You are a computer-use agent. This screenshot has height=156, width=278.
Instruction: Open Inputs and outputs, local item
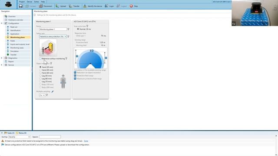(20, 44)
